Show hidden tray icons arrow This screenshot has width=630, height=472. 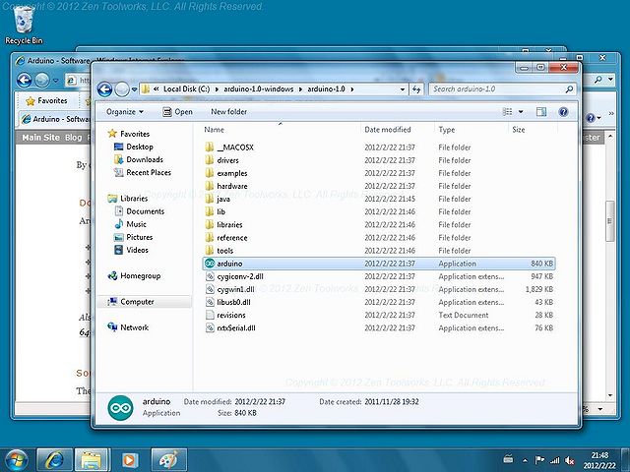(525, 461)
